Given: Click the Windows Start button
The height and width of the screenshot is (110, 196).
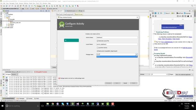Looking at the screenshot, I should pyautogui.click(x=2, y=106).
